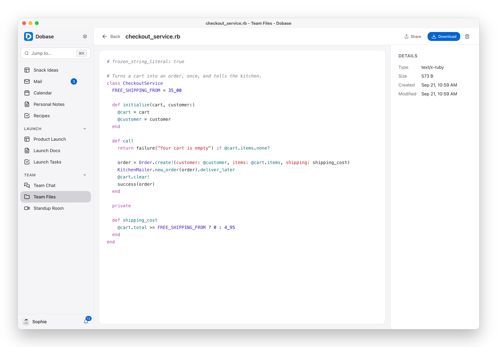Click the Personal Notes document icon
The height and width of the screenshot is (347, 497).
point(27,104)
